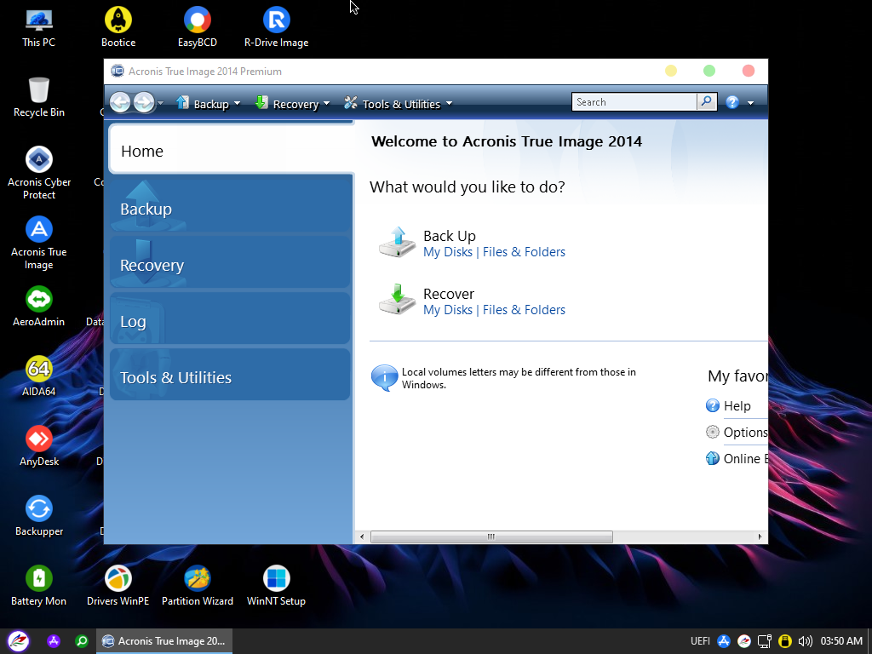Click the green maximize window button

pyautogui.click(x=709, y=71)
